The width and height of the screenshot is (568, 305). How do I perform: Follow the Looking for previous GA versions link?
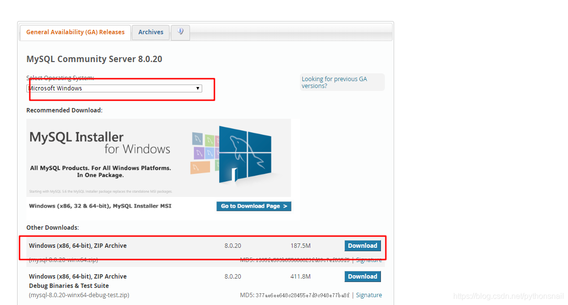tap(334, 82)
